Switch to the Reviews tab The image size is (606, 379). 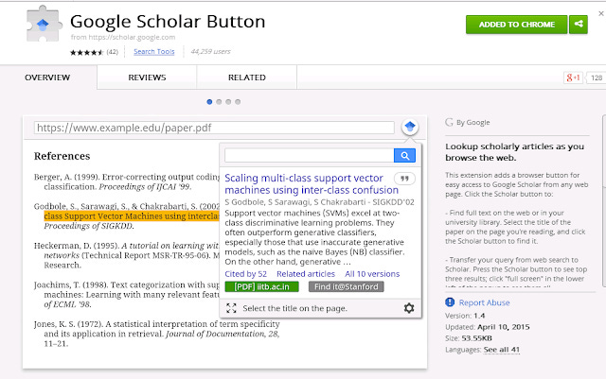point(147,78)
